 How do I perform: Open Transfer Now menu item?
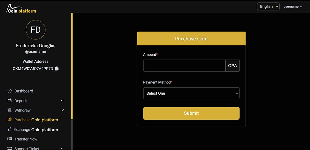coord(26,139)
